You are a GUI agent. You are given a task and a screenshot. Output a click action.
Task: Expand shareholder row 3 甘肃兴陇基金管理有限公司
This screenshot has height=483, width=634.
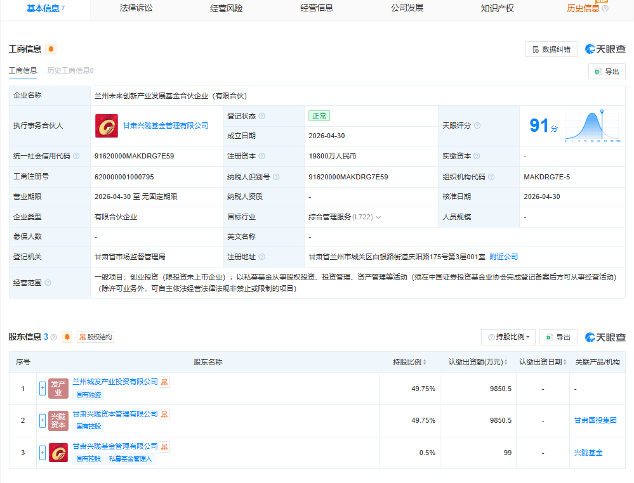[x=43, y=453]
